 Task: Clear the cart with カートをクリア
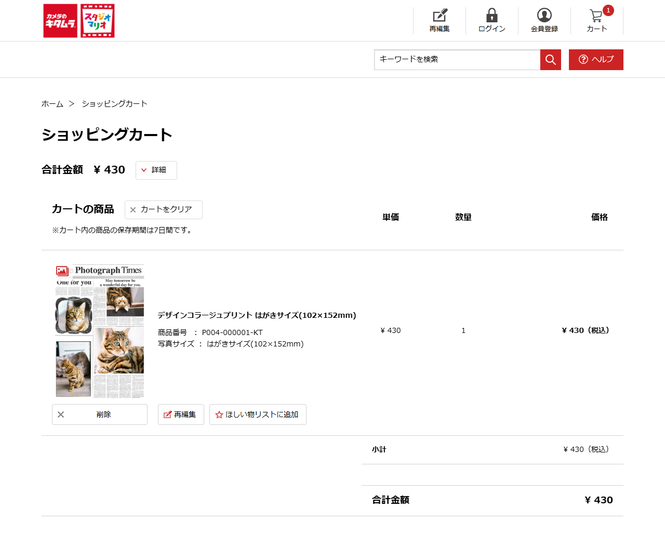click(x=163, y=210)
